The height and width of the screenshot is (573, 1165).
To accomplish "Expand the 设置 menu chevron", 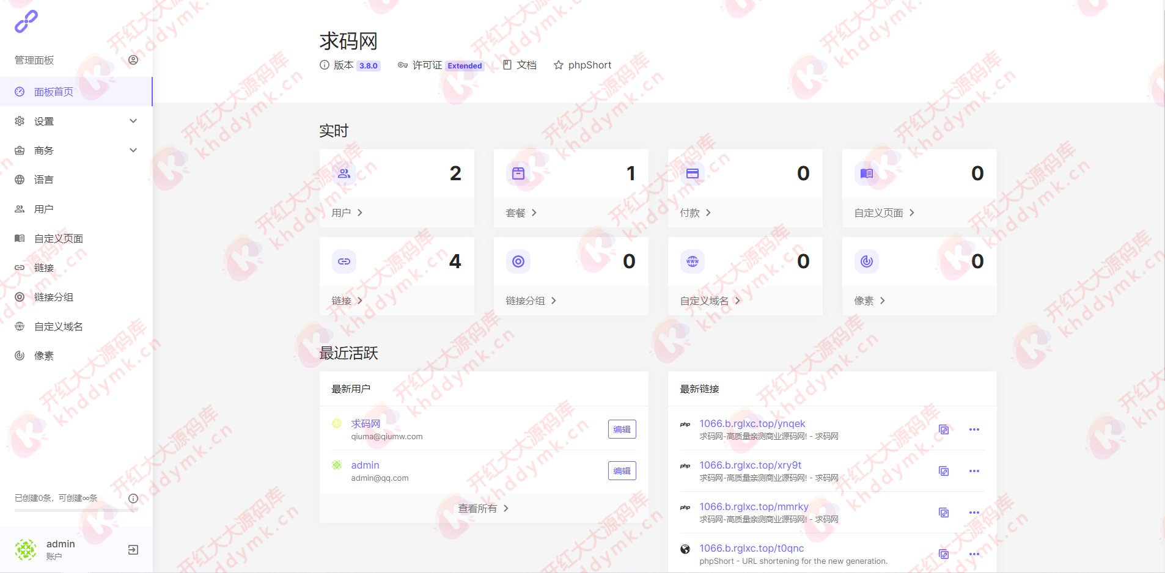I will (x=133, y=121).
